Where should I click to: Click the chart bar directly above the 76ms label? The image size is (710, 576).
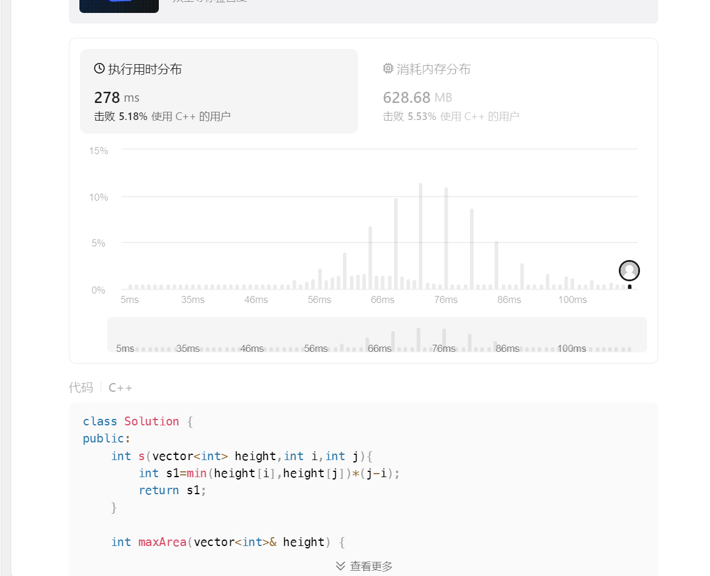(446, 238)
